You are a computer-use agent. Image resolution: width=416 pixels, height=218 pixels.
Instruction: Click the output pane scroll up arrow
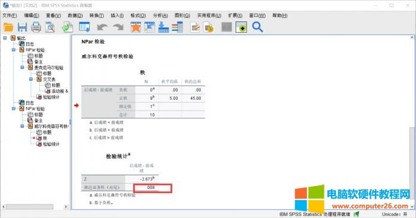pyautogui.click(x=412, y=37)
